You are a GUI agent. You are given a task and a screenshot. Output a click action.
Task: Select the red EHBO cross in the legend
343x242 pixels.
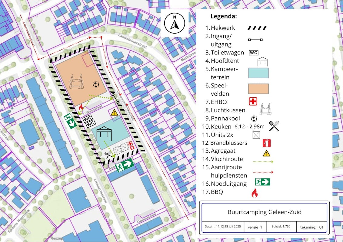253,101
